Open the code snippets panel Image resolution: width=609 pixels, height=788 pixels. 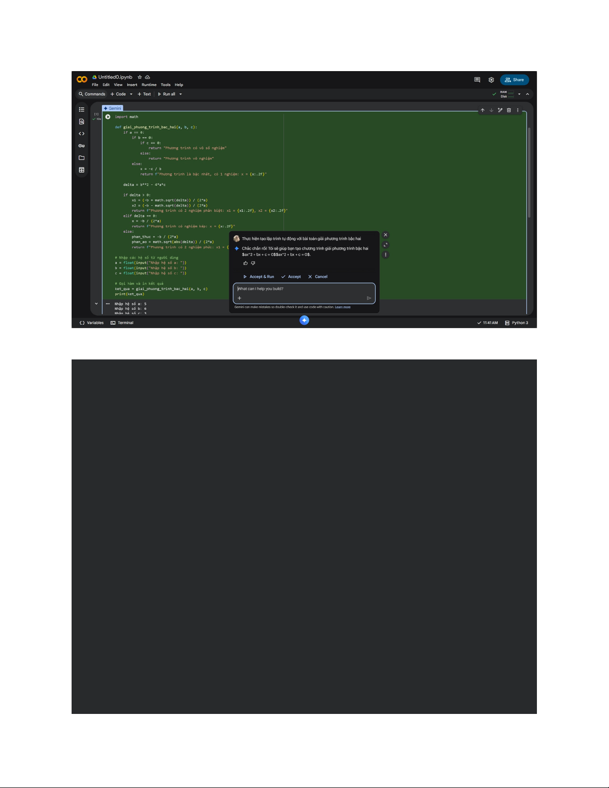coord(82,134)
